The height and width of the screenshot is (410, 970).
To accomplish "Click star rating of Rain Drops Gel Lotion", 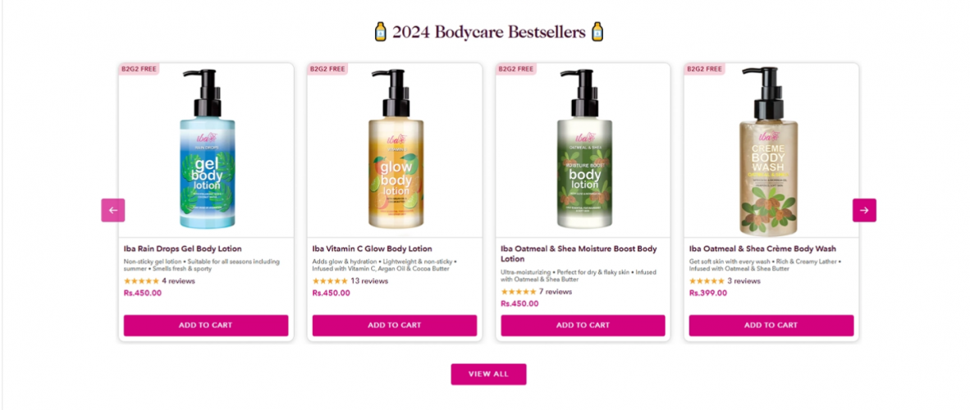I will pos(142,280).
